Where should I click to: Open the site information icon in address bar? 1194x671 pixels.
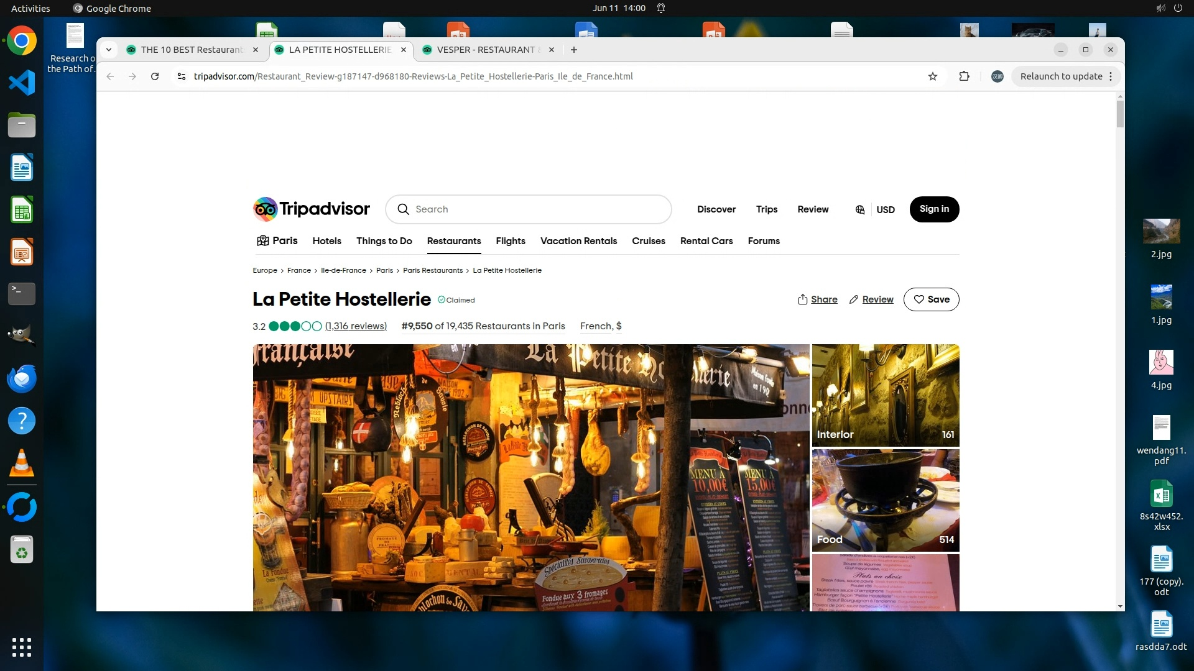tap(182, 76)
